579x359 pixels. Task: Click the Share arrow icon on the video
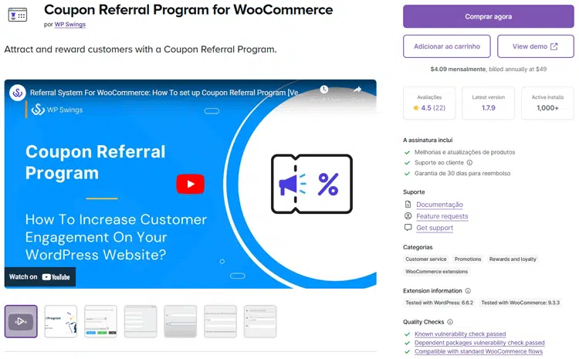tap(357, 90)
